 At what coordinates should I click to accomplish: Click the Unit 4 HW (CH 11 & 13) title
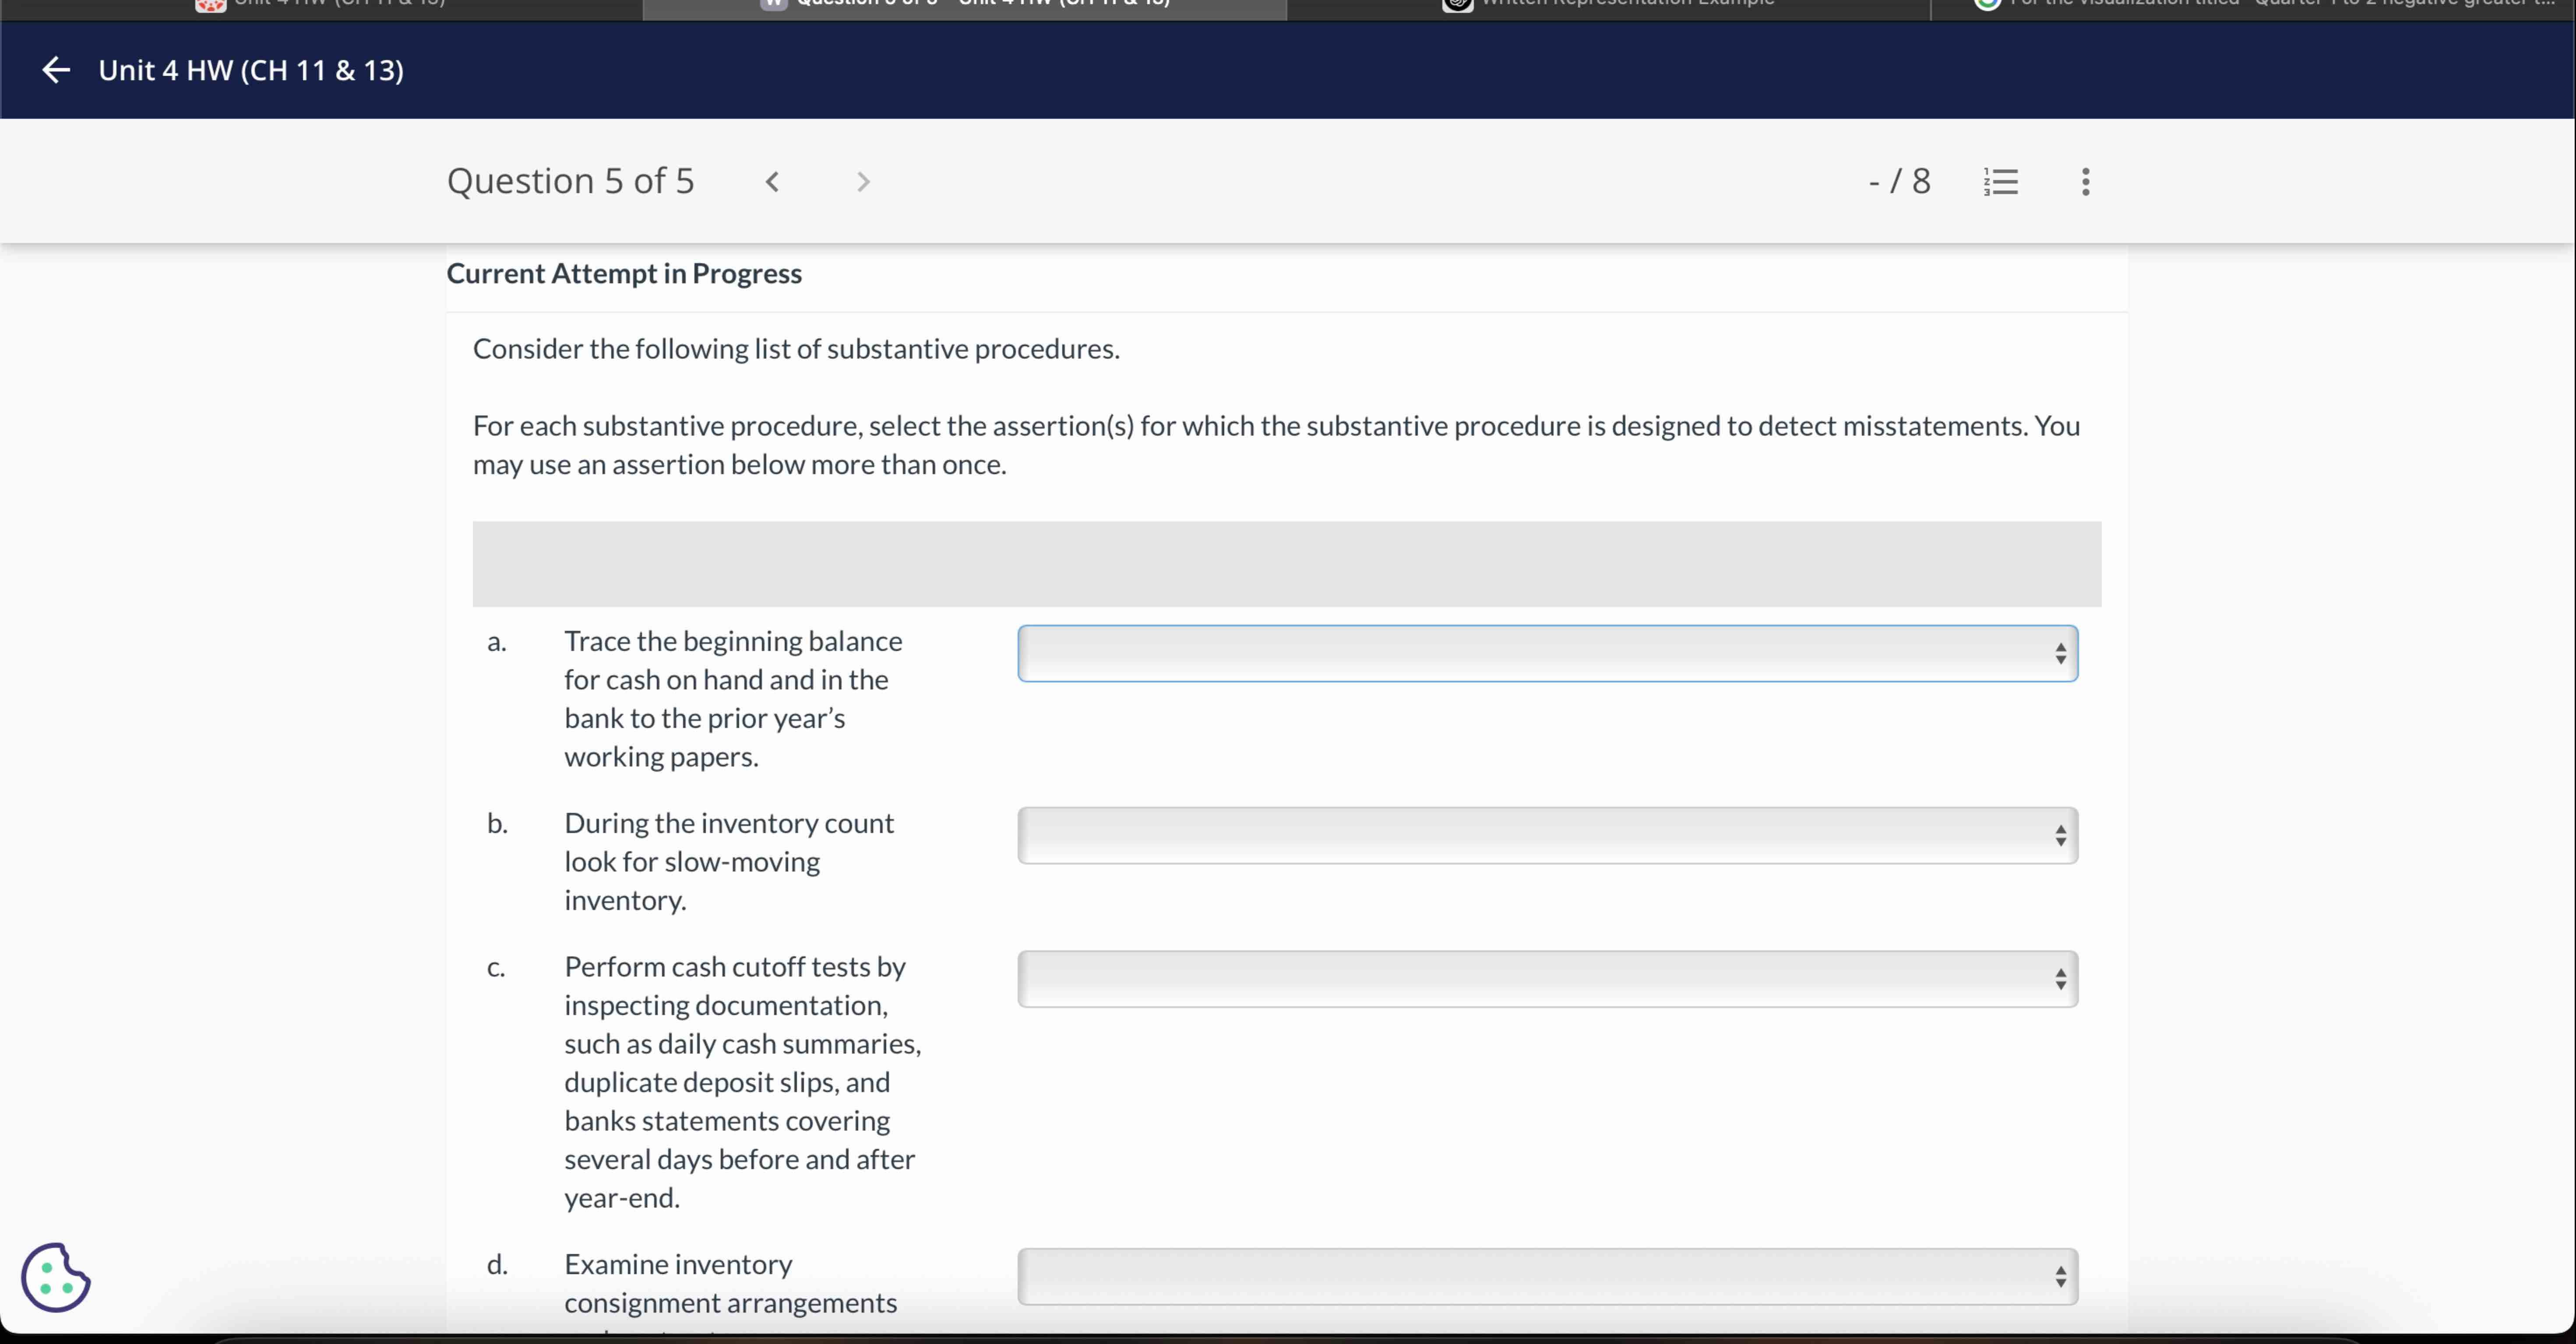pyautogui.click(x=251, y=70)
